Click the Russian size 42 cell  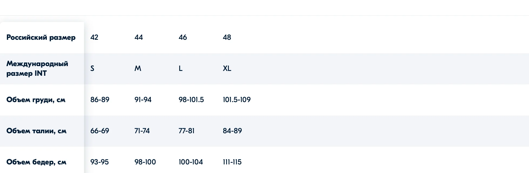94,37
